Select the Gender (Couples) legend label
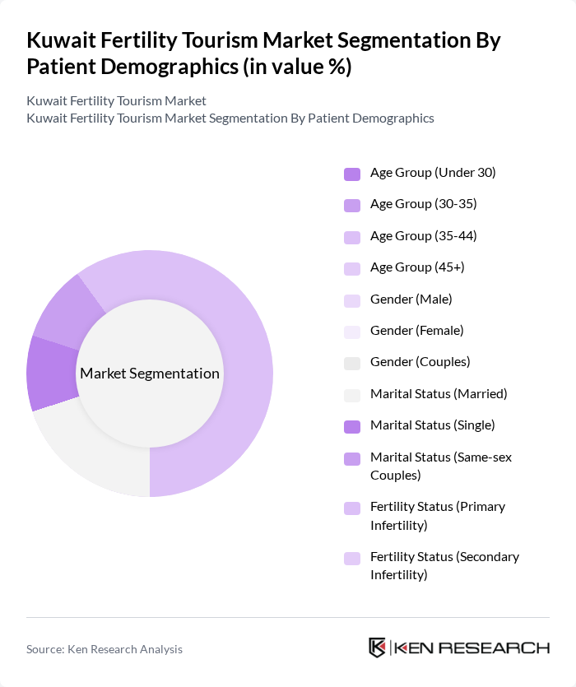 point(420,362)
